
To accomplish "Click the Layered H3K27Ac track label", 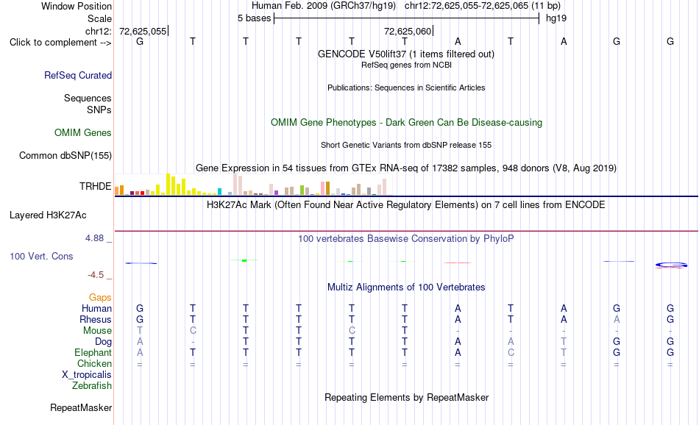I will click(x=48, y=215).
